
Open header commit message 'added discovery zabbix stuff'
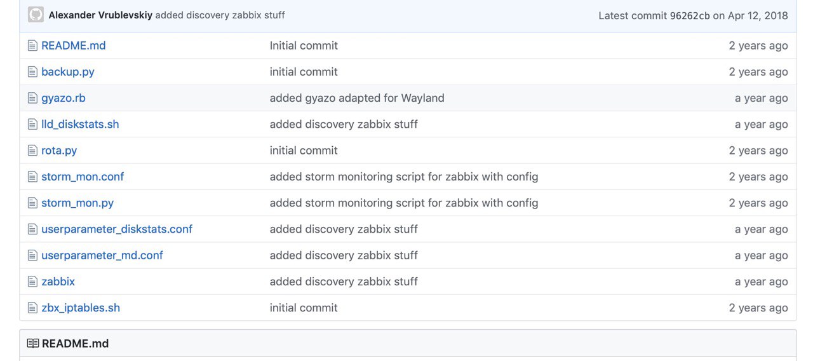220,15
